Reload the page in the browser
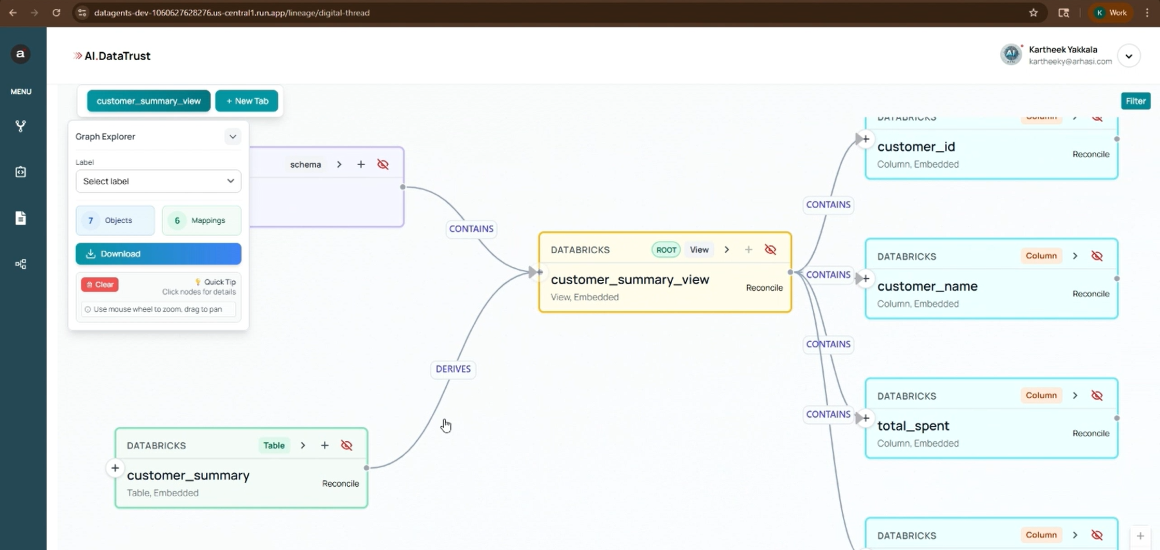This screenshot has width=1160, height=550. pos(56,12)
